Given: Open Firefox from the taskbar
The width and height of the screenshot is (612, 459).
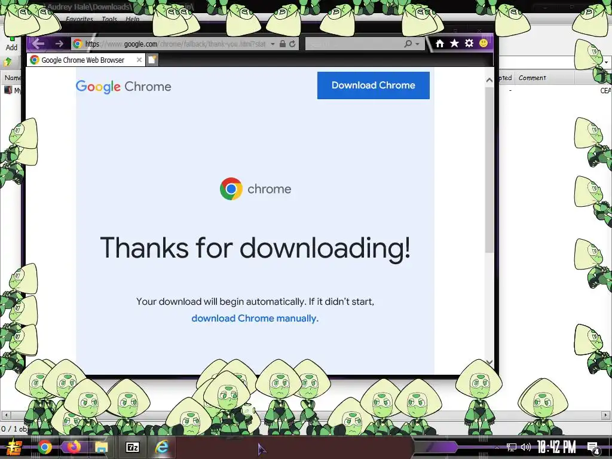Looking at the screenshot, I should (x=74, y=447).
